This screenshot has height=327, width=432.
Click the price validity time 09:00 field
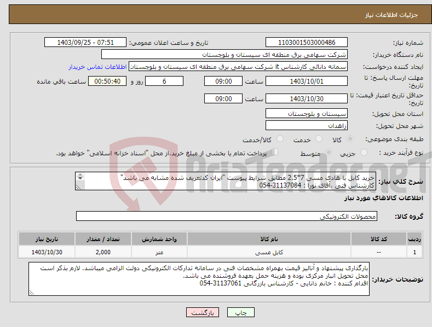[223, 98]
